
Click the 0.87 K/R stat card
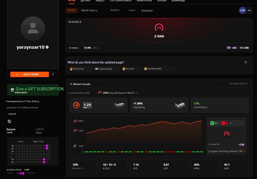pyautogui.click(x=174, y=166)
